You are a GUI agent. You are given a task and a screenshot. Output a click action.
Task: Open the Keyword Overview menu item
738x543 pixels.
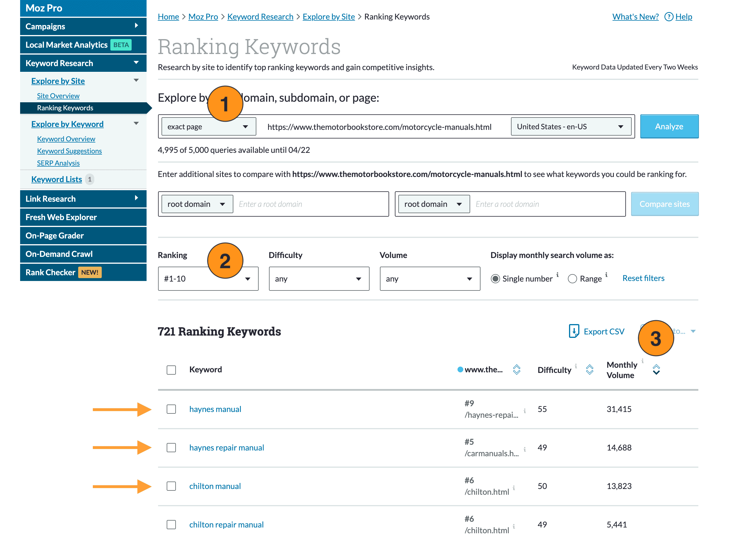point(66,139)
